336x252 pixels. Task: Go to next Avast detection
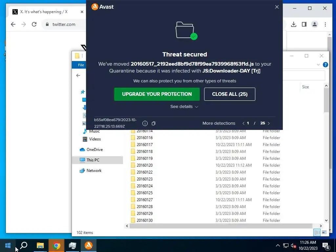[269, 123]
